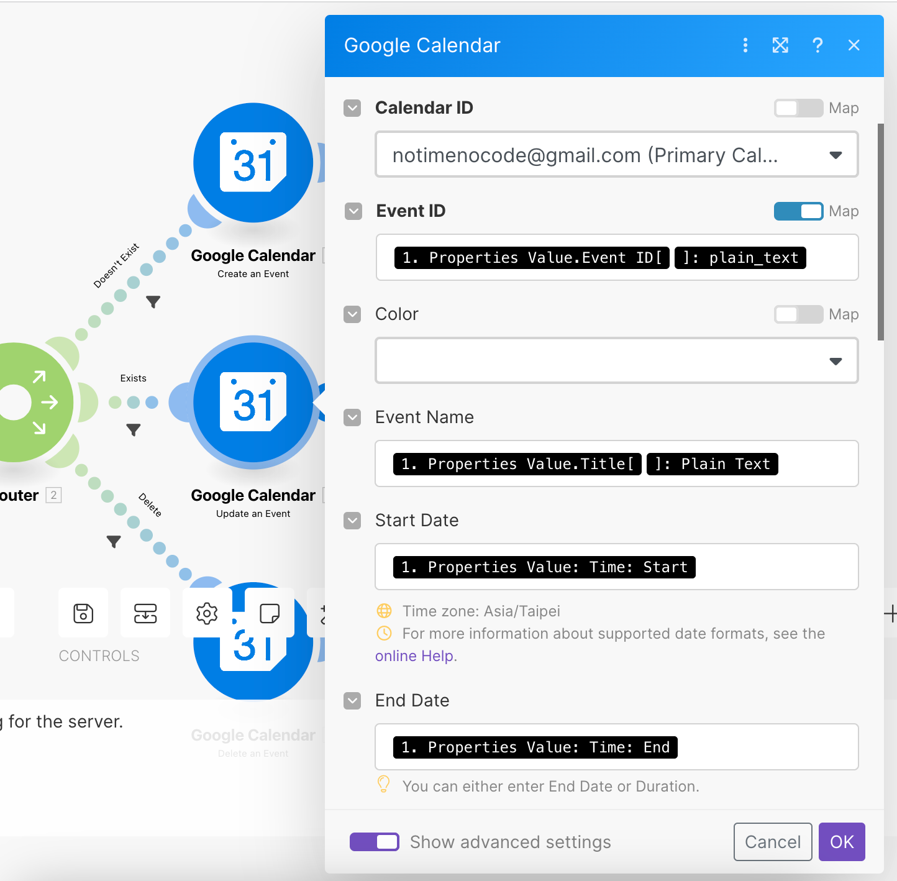
Task: Click the align icon beside the save button
Action: pos(145,613)
